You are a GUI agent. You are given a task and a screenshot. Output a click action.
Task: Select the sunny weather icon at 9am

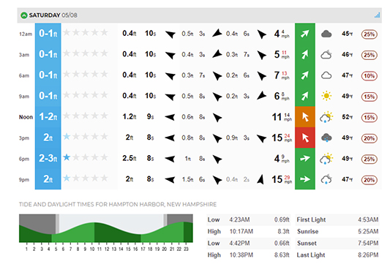click(x=326, y=96)
